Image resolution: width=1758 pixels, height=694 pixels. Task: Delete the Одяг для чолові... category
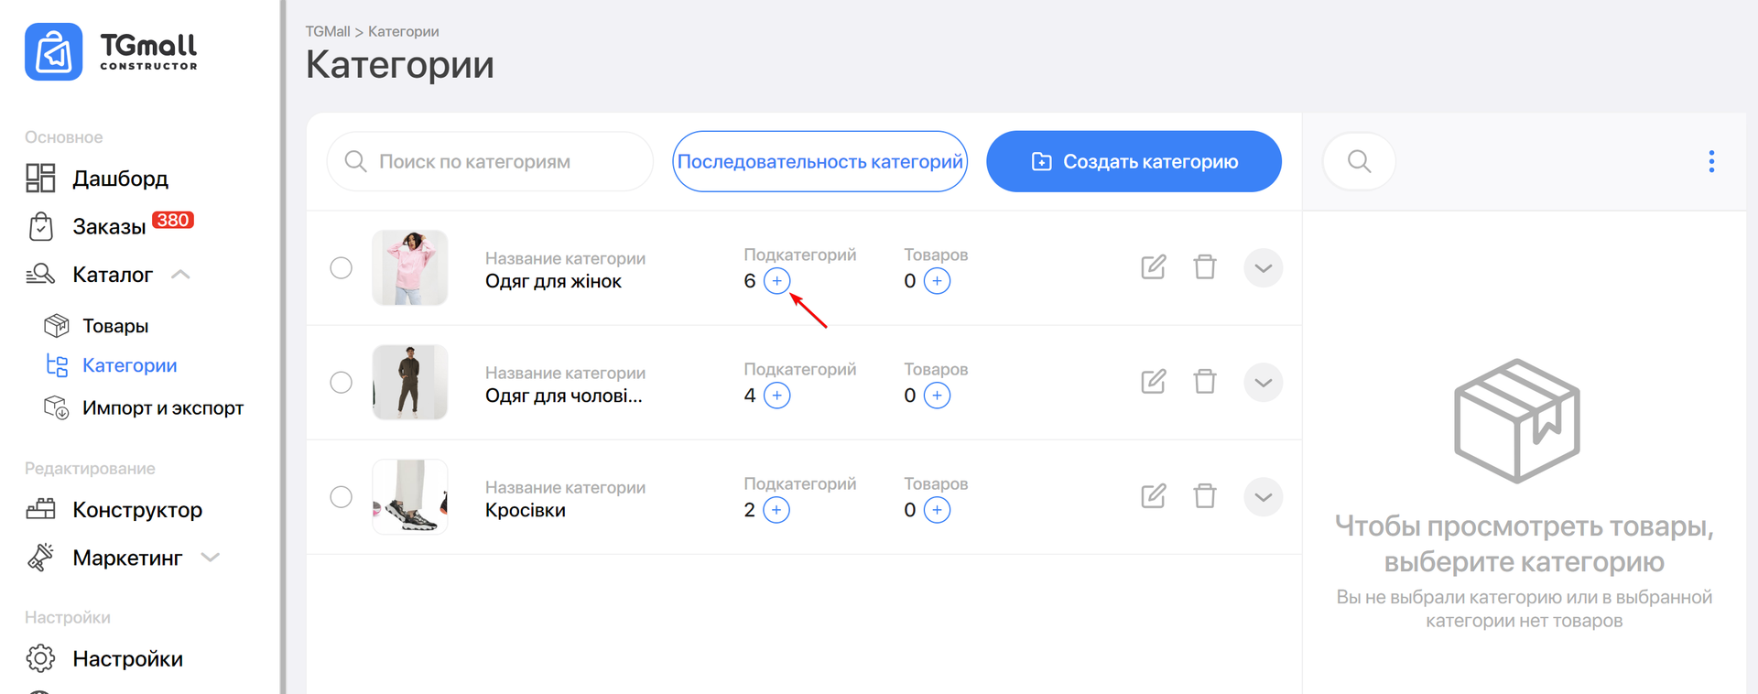(x=1205, y=382)
